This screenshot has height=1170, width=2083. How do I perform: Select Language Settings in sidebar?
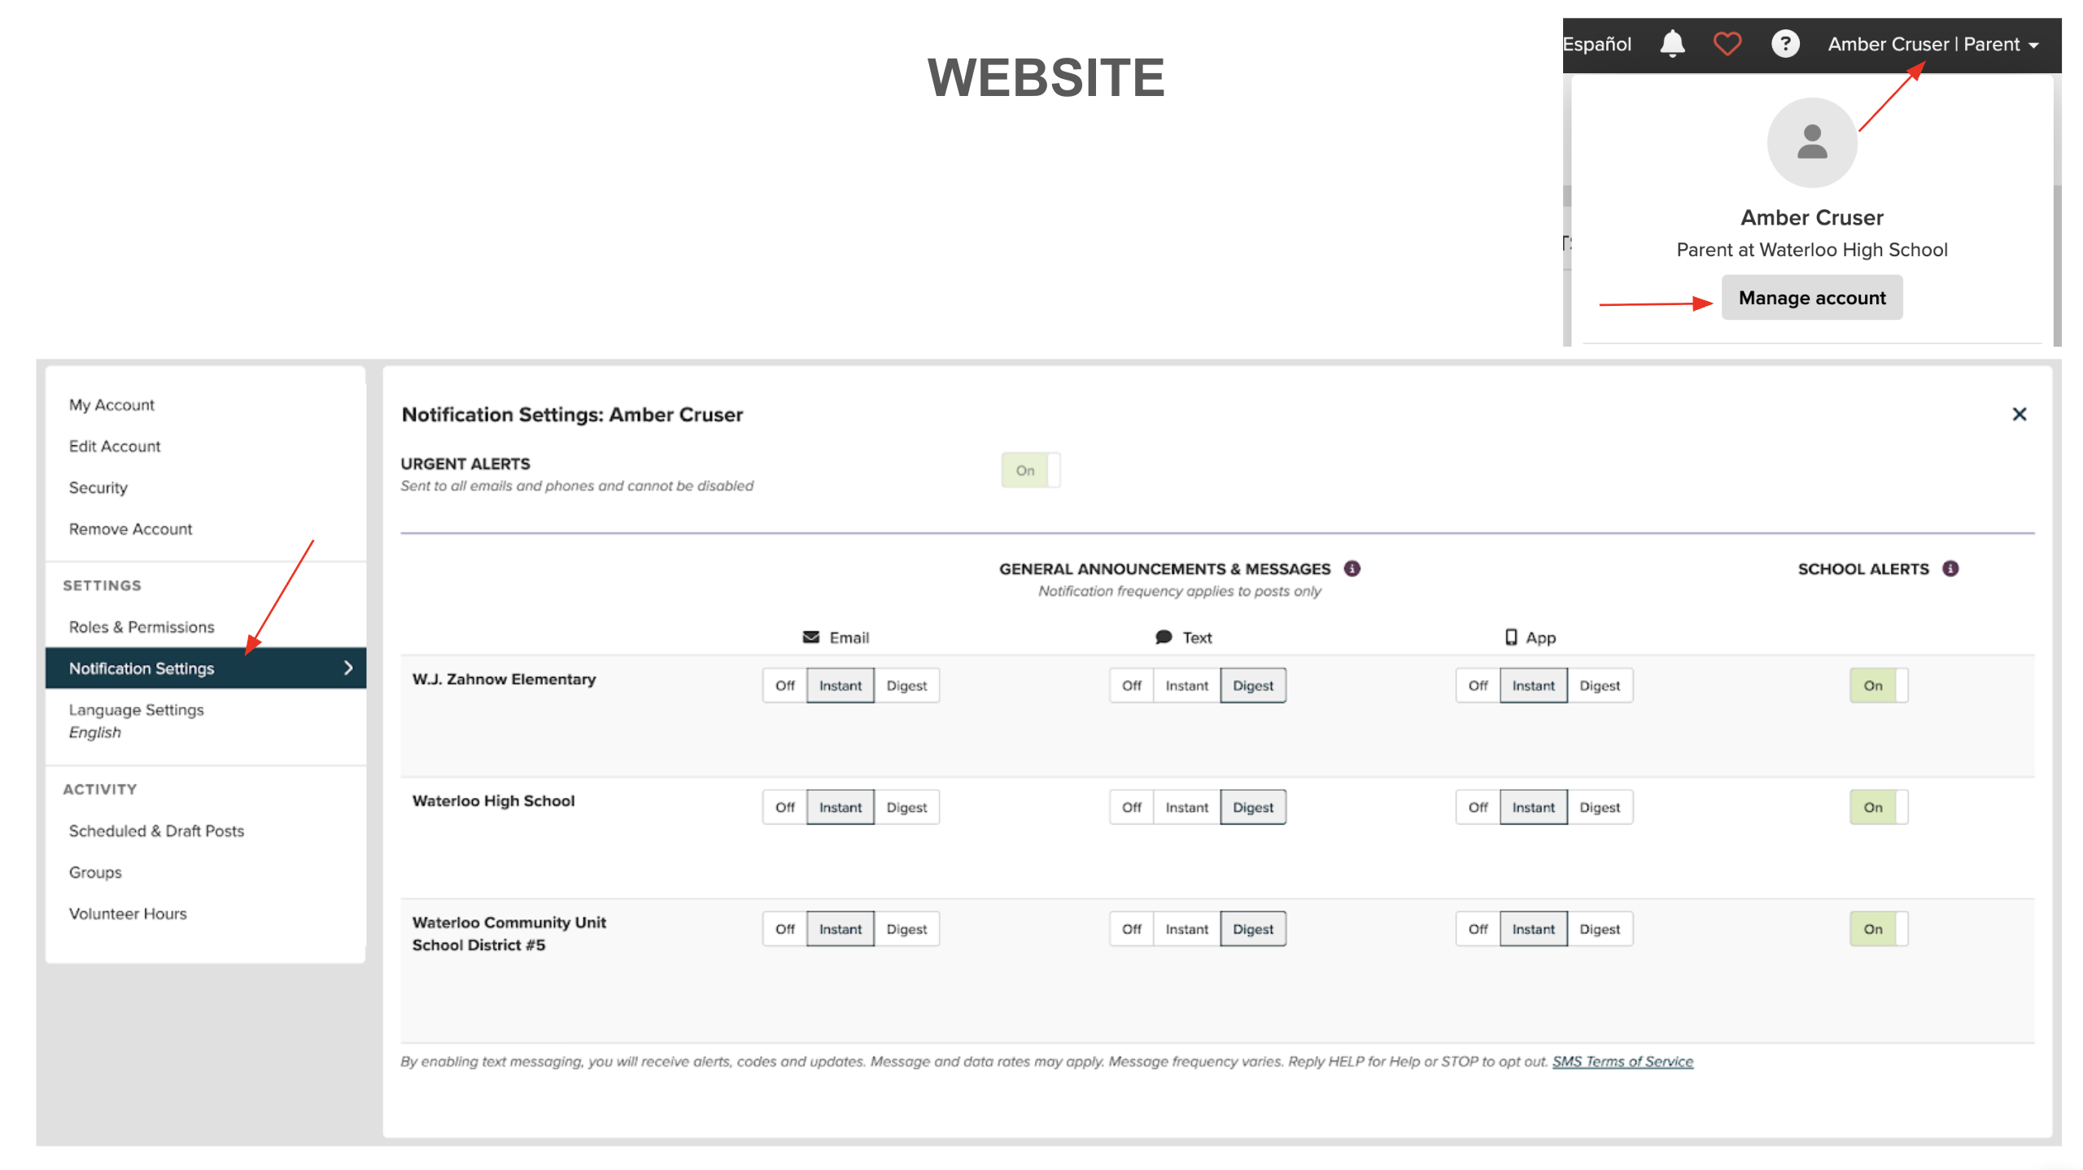click(136, 710)
